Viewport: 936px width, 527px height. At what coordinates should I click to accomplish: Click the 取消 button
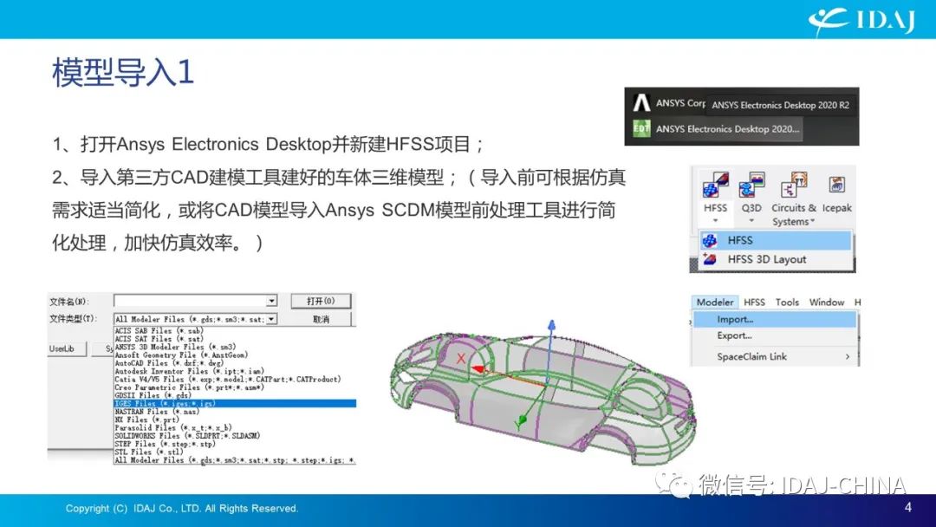tap(321, 319)
